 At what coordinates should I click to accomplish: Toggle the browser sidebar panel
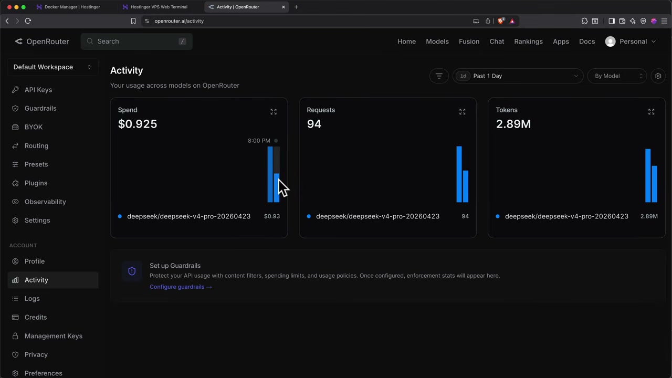tap(612, 21)
